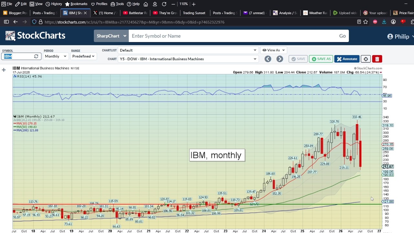Click the Annotate button
The image size is (414, 233).
(347, 59)
